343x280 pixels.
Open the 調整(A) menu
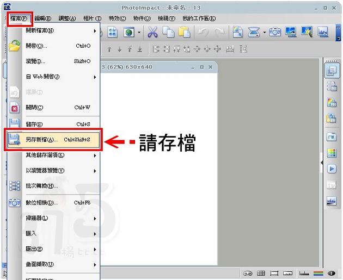tap(67, 18)
